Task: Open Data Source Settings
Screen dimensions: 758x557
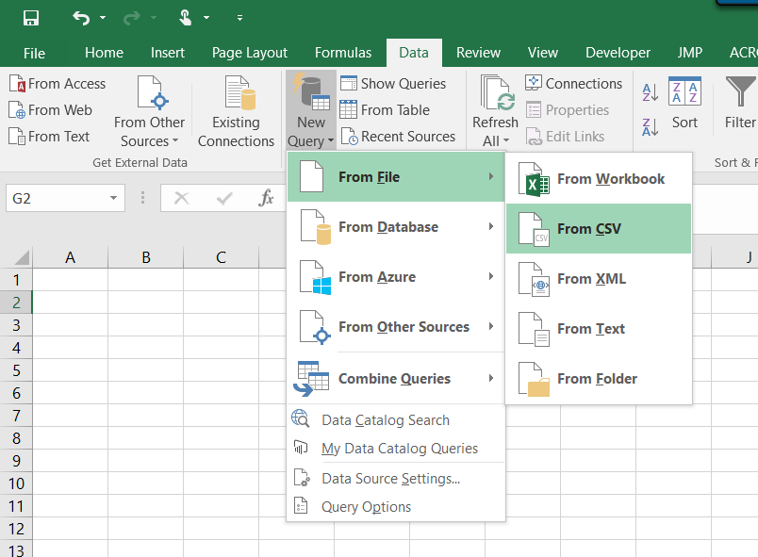Action: pyautogui.click(x=390, y=479)
